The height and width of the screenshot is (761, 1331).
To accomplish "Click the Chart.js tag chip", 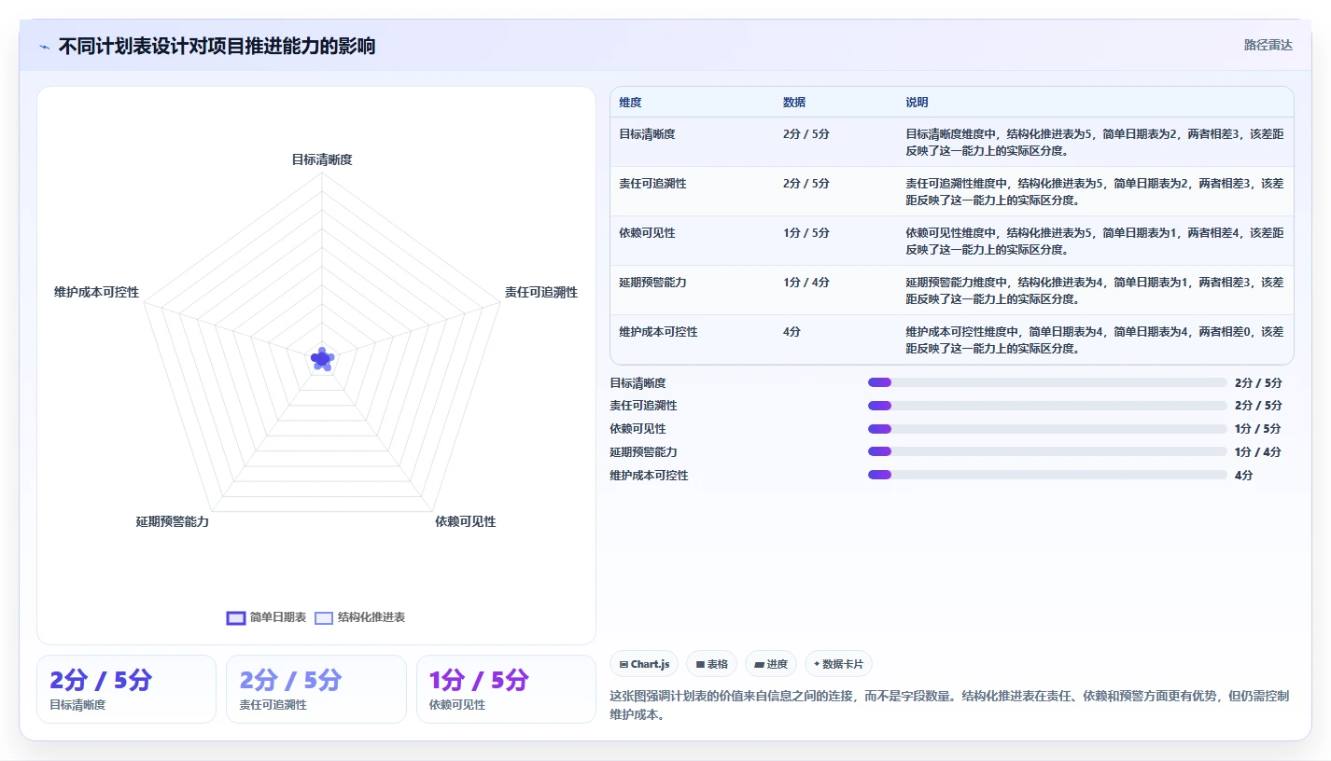I will (x=644, y=664).
